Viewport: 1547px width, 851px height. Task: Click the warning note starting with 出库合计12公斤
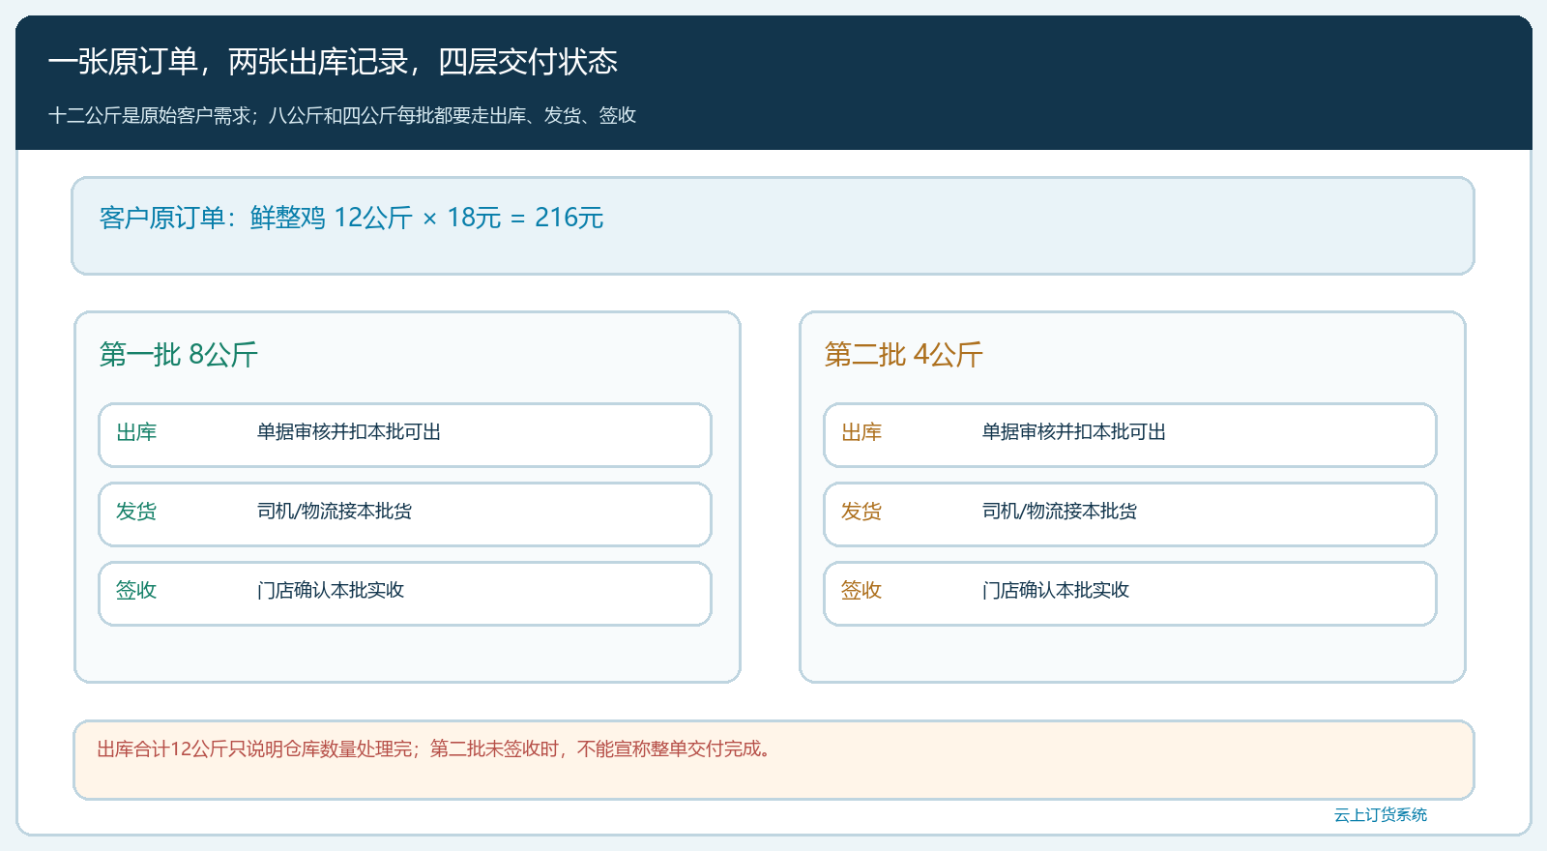coord(435,749)
